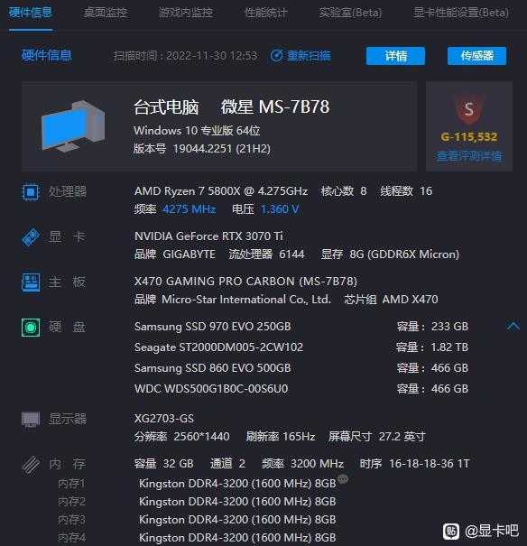Screen dimensions: 527x546
Task: Collapse the 硬盘 disk list chevron
Action: (513, 327)
